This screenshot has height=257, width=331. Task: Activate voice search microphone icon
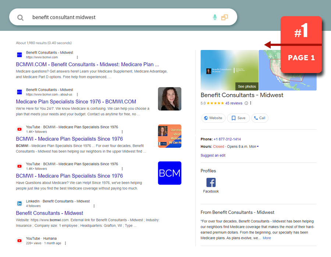tap(215, 17)
